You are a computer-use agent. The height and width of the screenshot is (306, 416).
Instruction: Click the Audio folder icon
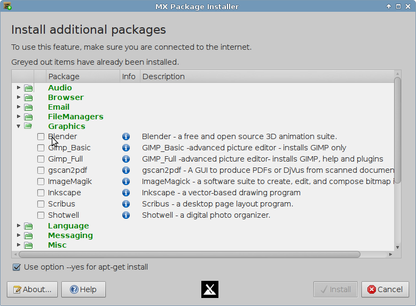(x=28, y=88)
